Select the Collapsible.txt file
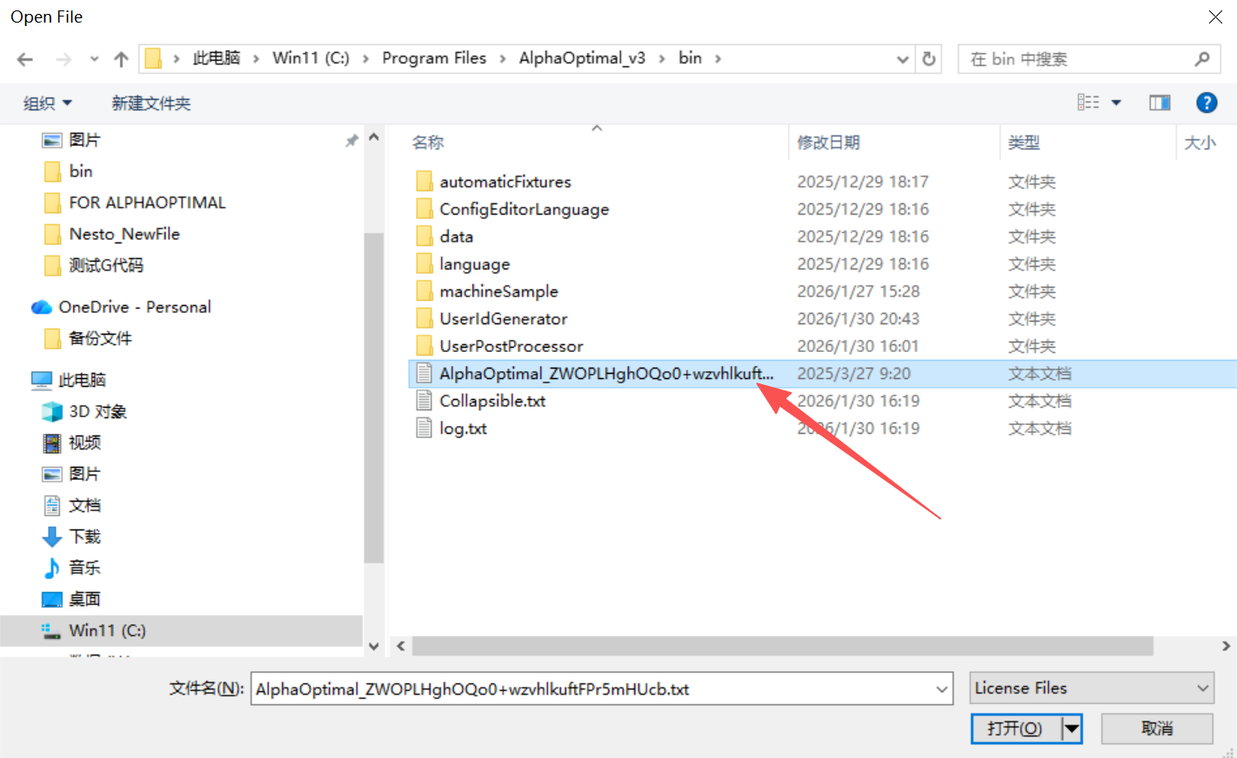1237x758 pixels. point(492,401)
